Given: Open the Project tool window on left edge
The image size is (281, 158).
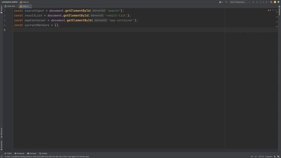Looking at the screenshot, I should click(1, 9).
